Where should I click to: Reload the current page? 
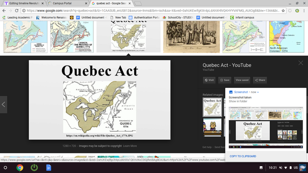pos(17,11)
